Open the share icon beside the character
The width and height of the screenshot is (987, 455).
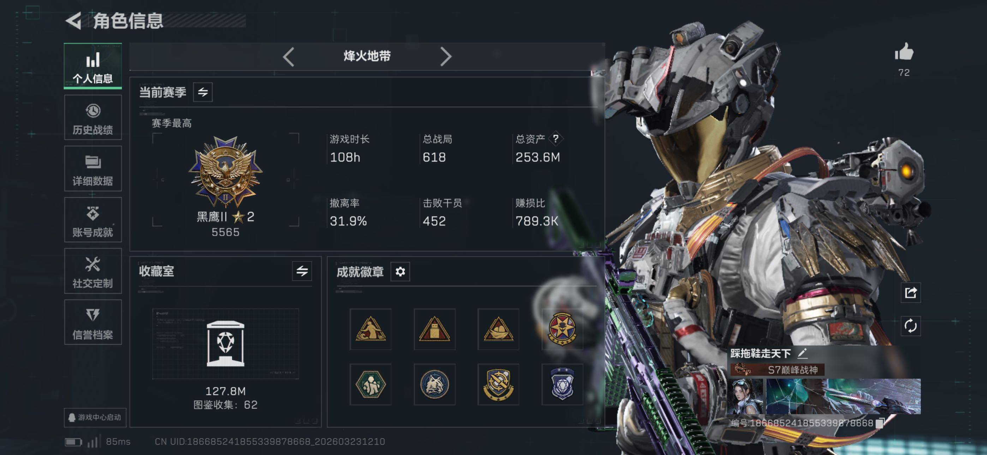click(x=910, y=293)
